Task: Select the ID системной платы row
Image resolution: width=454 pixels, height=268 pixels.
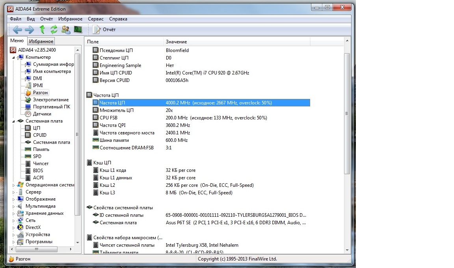Action: click(201, 215)
